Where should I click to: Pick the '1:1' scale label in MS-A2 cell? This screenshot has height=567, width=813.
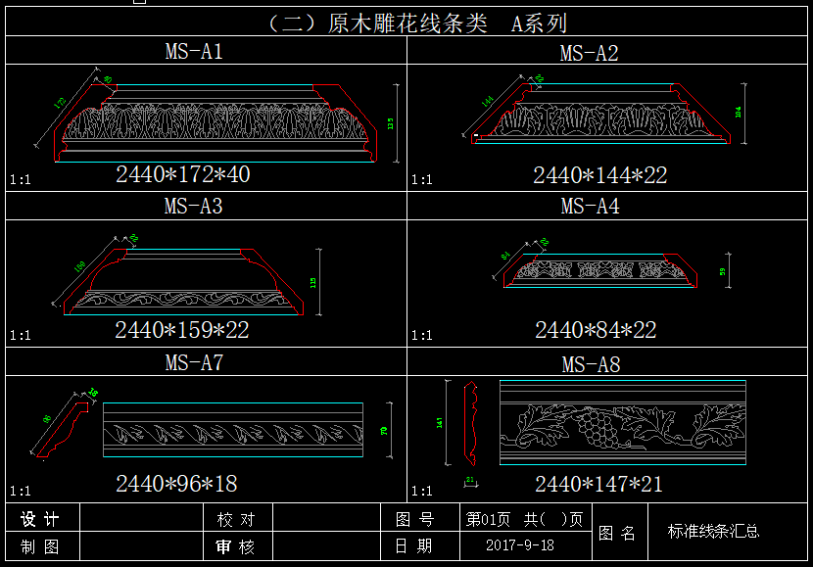(421, 180)
